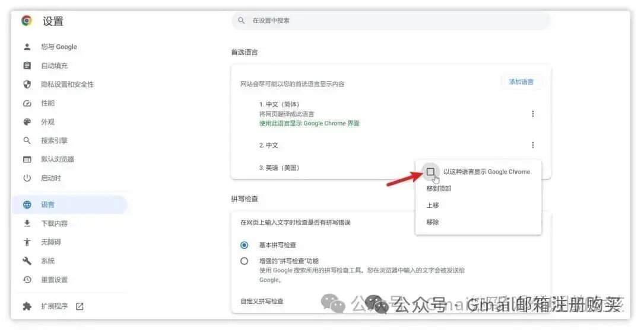Click the download icon for 下载内容
This screenshot has width=641, height=330.
(27, 223)
